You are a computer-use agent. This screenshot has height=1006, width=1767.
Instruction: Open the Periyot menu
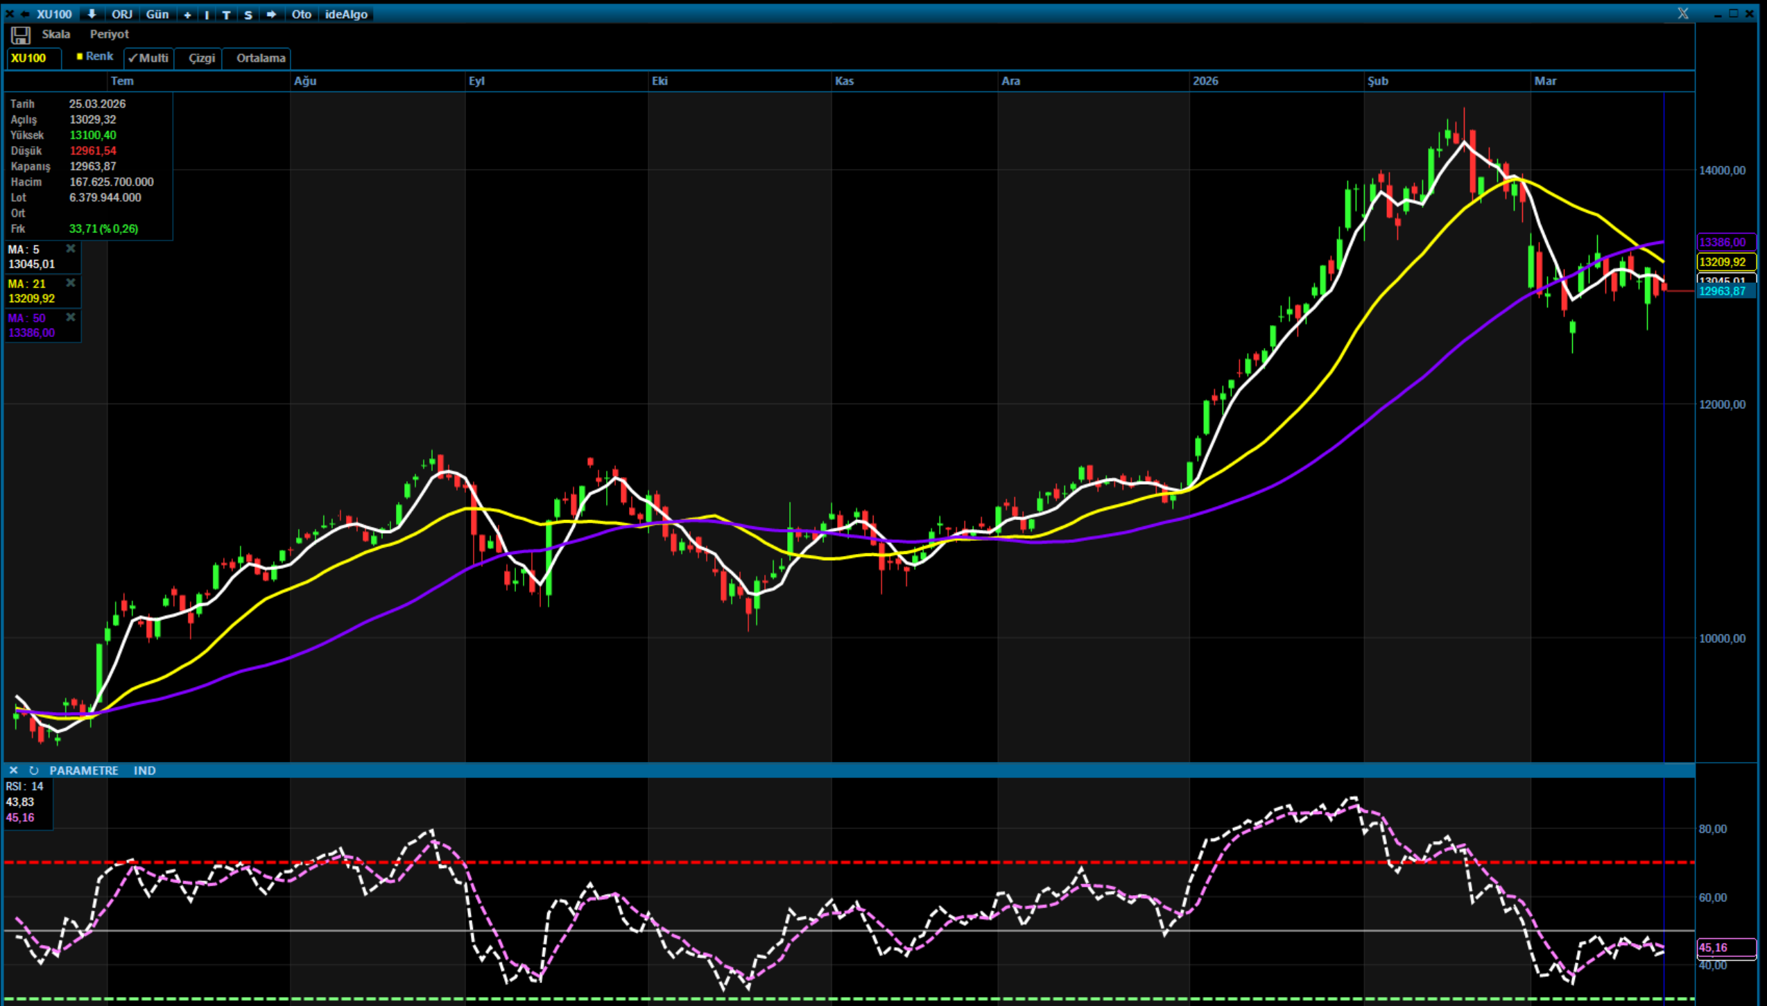109,34
